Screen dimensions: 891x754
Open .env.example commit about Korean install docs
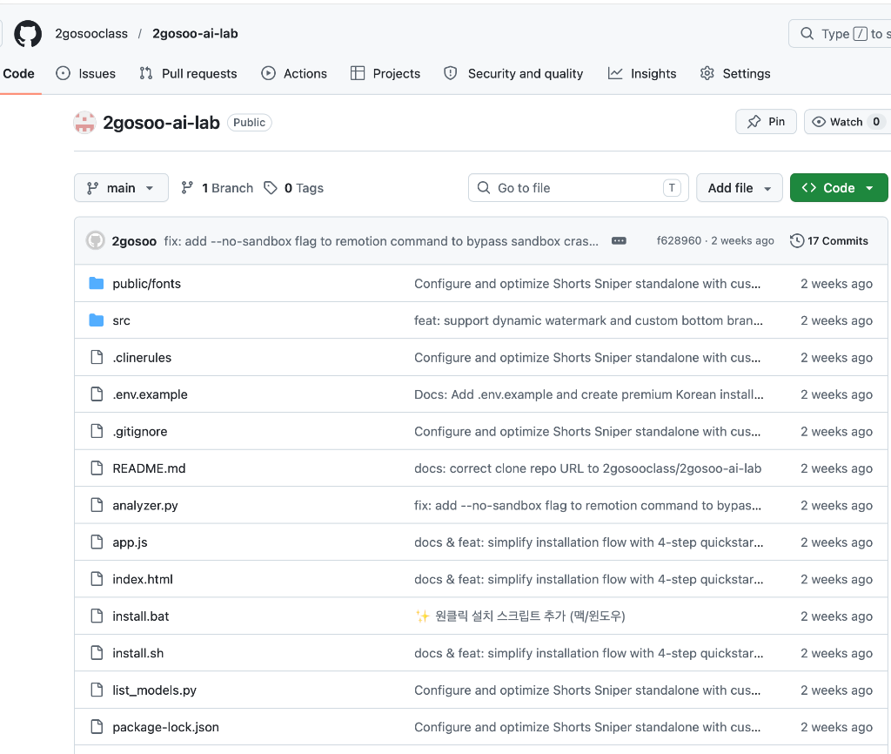click(589, 394)
